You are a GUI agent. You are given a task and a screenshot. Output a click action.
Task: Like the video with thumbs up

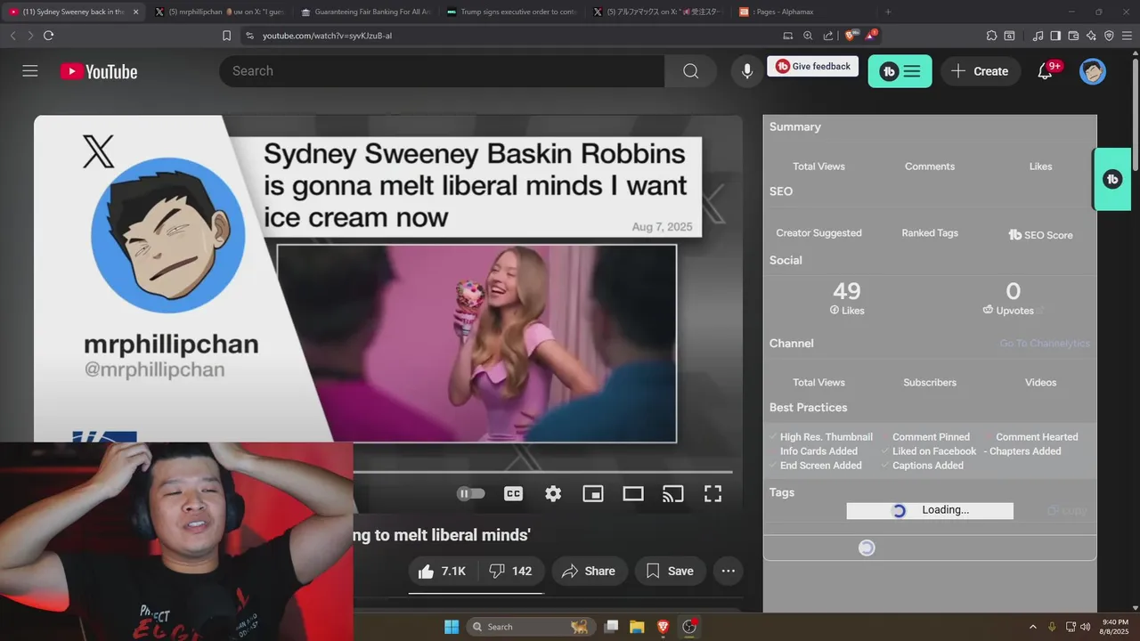click(x=443, y=571)
